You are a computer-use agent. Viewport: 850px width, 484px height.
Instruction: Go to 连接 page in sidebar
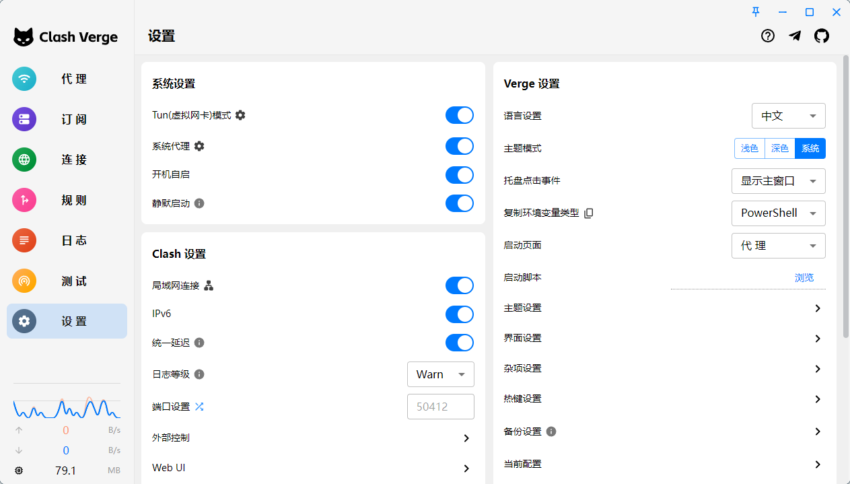[x=67, y=160]
